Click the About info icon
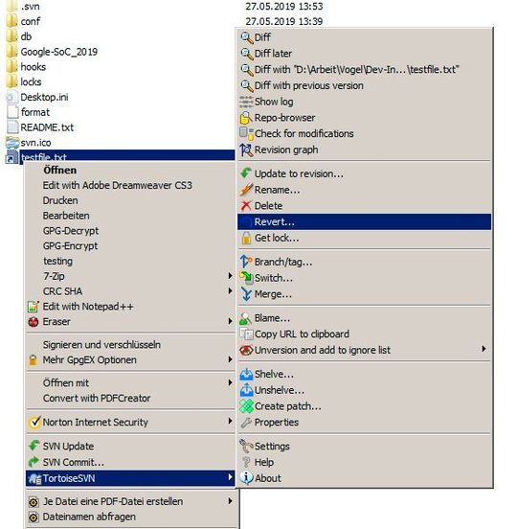 pos(246,477)
